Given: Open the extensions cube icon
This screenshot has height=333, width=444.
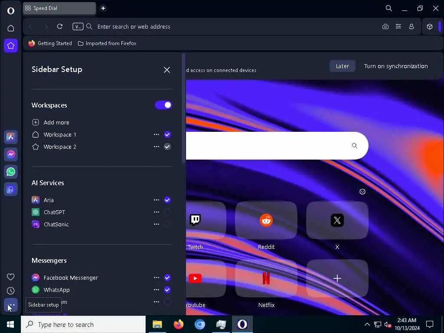Looking at the screenshot, I should pos(430,26).
